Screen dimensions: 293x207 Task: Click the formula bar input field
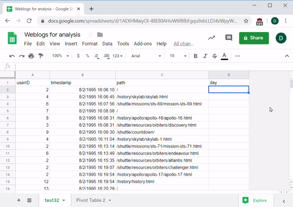pos(151,66)
